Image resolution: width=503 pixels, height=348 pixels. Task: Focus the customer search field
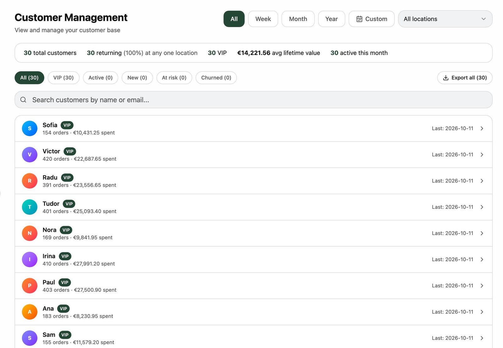coord(253,100)
